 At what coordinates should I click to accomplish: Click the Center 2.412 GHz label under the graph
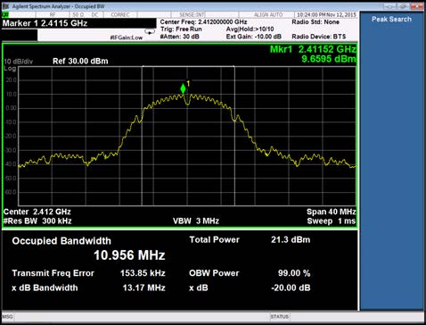pos(37,212)
